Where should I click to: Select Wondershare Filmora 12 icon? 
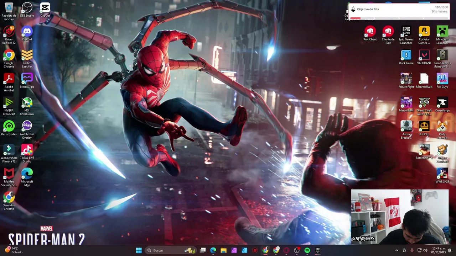[9, 154]
